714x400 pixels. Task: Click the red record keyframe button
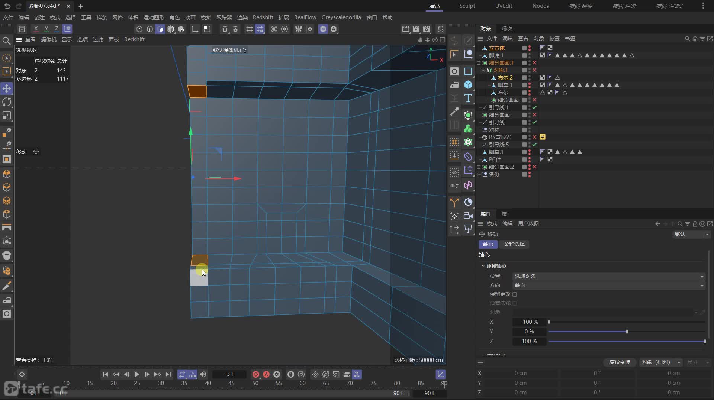point(256,374)
